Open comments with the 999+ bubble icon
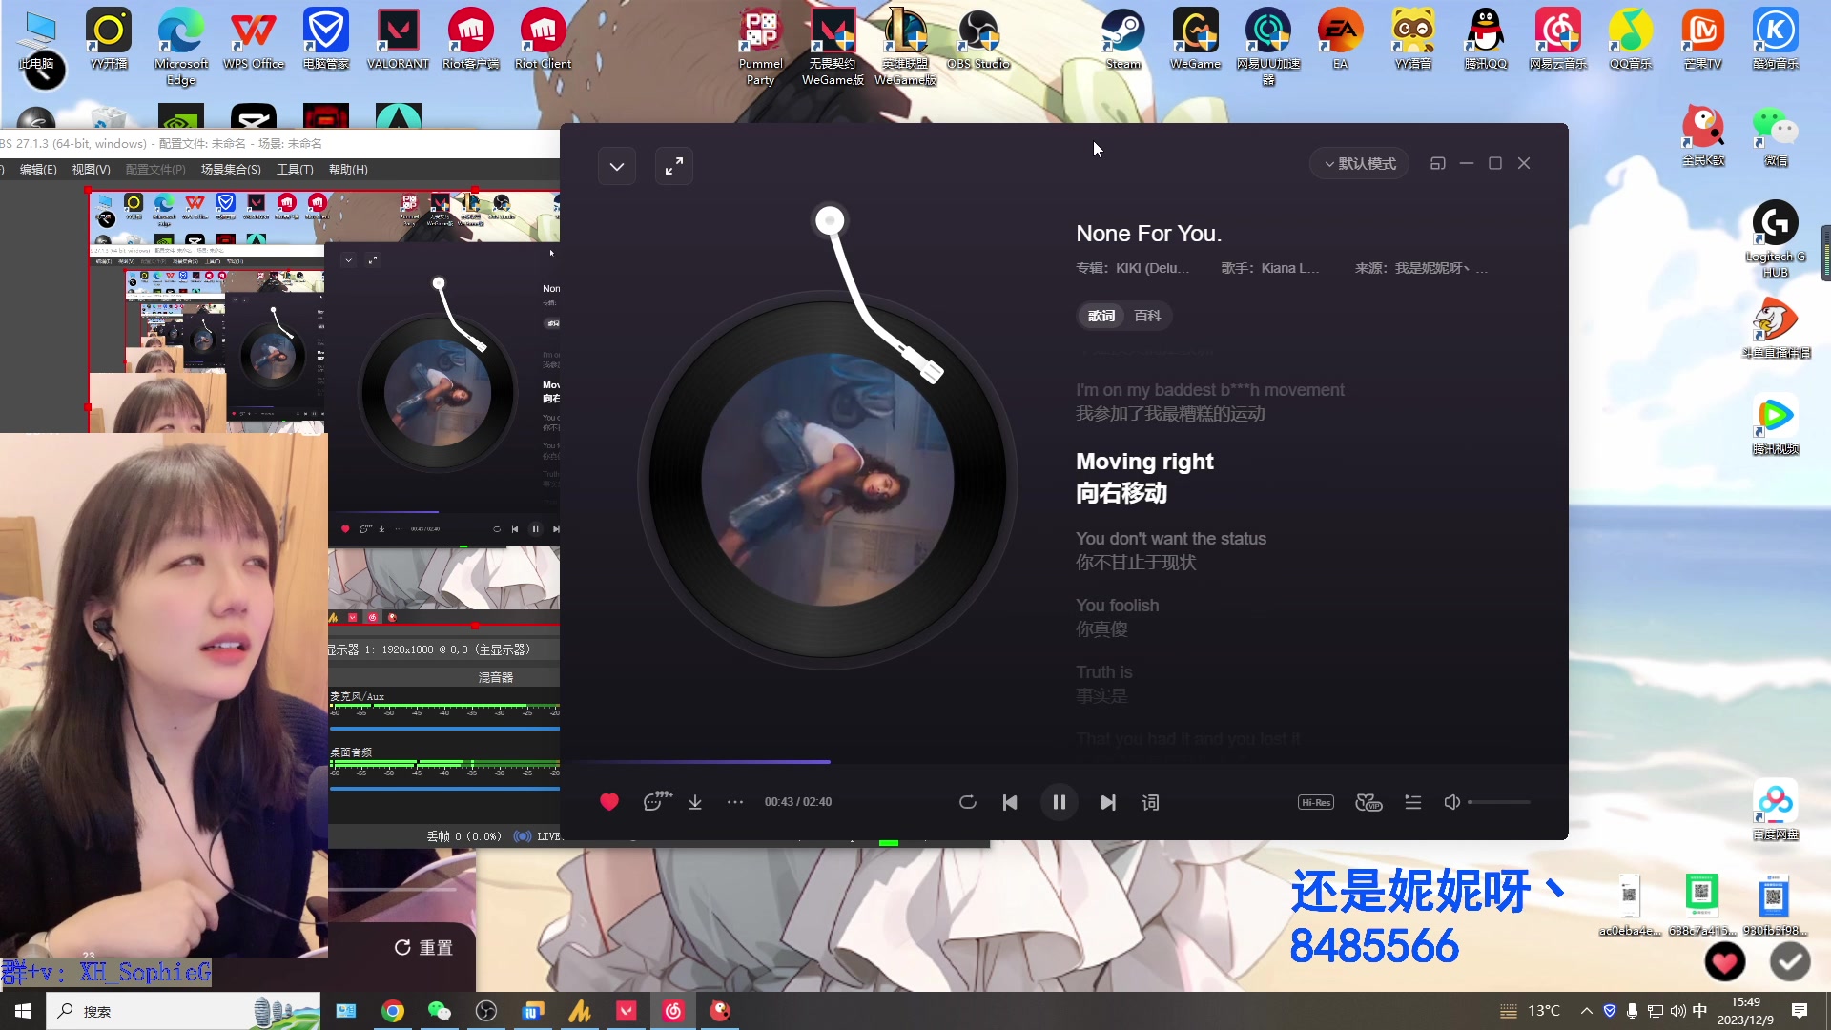This screenshot has width=1831, height=1030. (x=657, y=801)
